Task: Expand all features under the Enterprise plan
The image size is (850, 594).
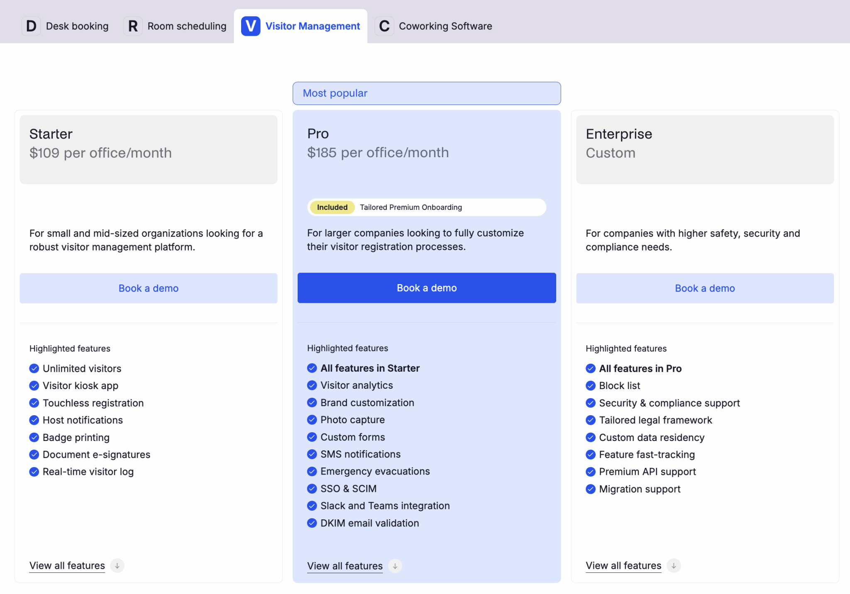Action: [623, 565]
